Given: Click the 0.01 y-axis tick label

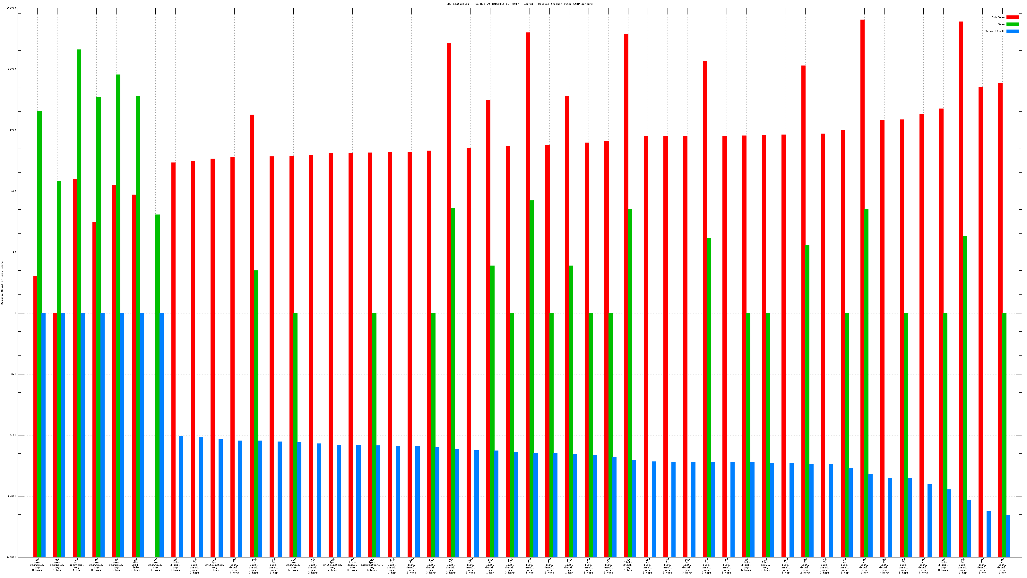Looking at the screenshot, I should pos(13,435).
